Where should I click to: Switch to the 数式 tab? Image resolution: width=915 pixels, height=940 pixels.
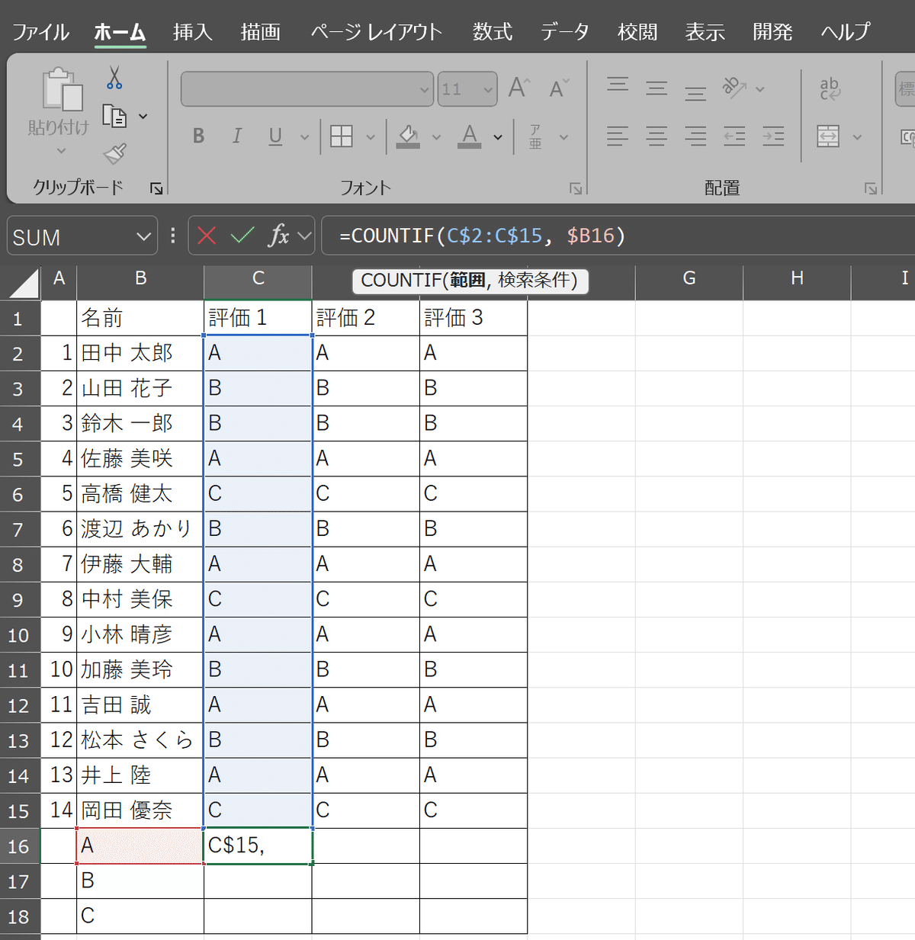click(493, 32)
